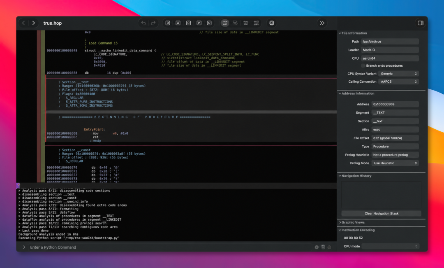Mark as Code with the C button
The width and height of the screenshot is (444, 268).
click(x=188, y=23)
